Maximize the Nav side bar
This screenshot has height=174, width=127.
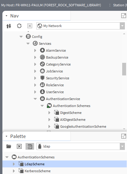click(x=124, y=16)
